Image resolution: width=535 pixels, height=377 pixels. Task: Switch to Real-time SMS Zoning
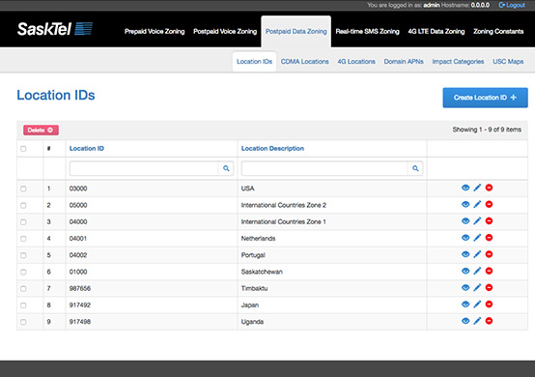[367, 31]
